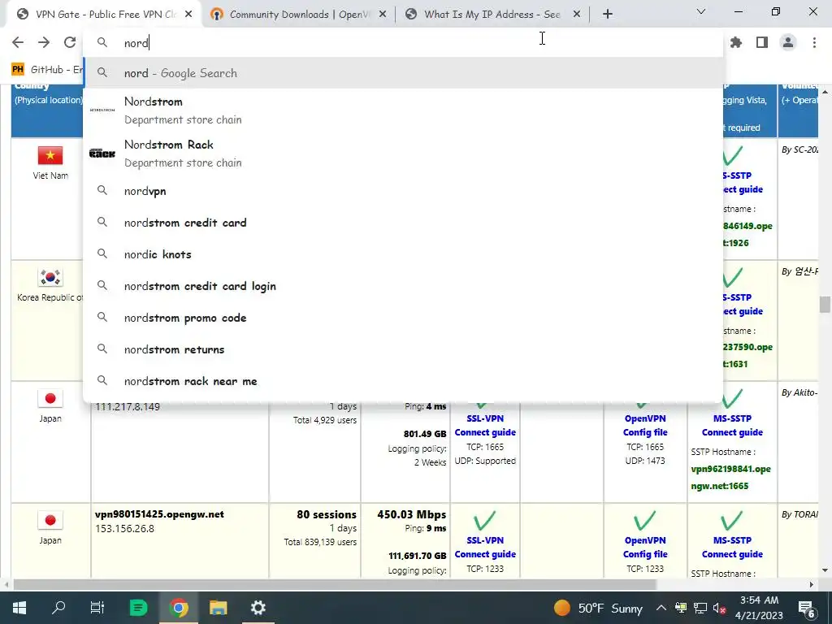Open the muted volume tray icon
Viewport: 832px width, 624px height.
tap(720, 608)
